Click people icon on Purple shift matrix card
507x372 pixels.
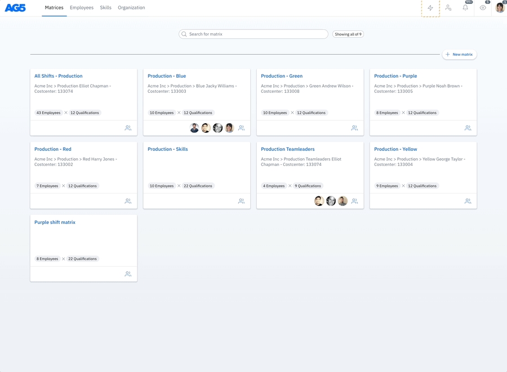(128, 274)
